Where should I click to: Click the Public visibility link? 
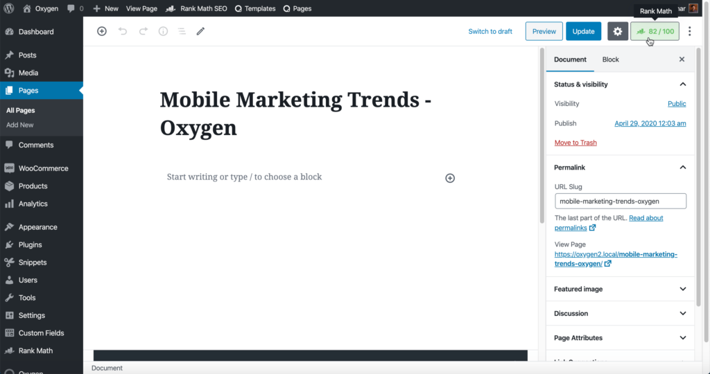coord(677,104)
